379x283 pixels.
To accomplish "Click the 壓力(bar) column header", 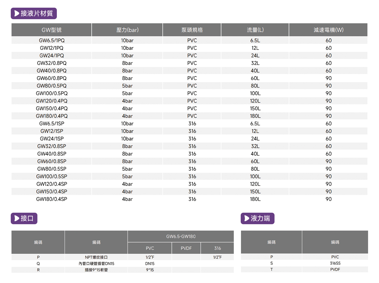I will pyautogui.click(x=127, y=30).
